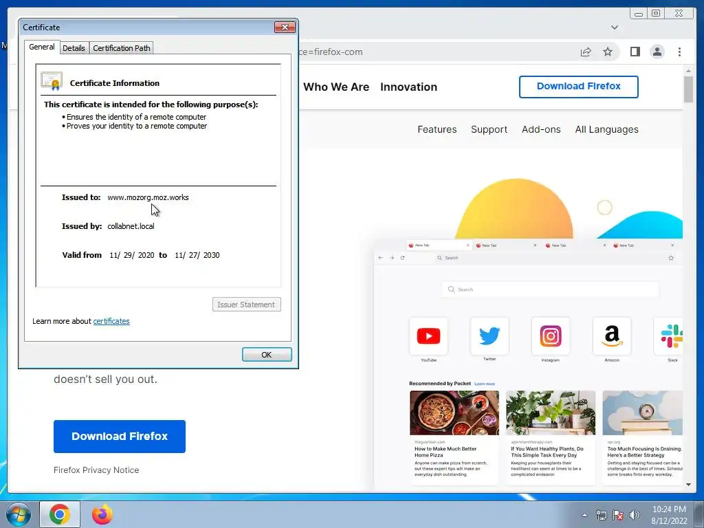Image resolution: width=704 pixels, height=528 pixels.
Task: Open the Support link
Action: point(489,129)
